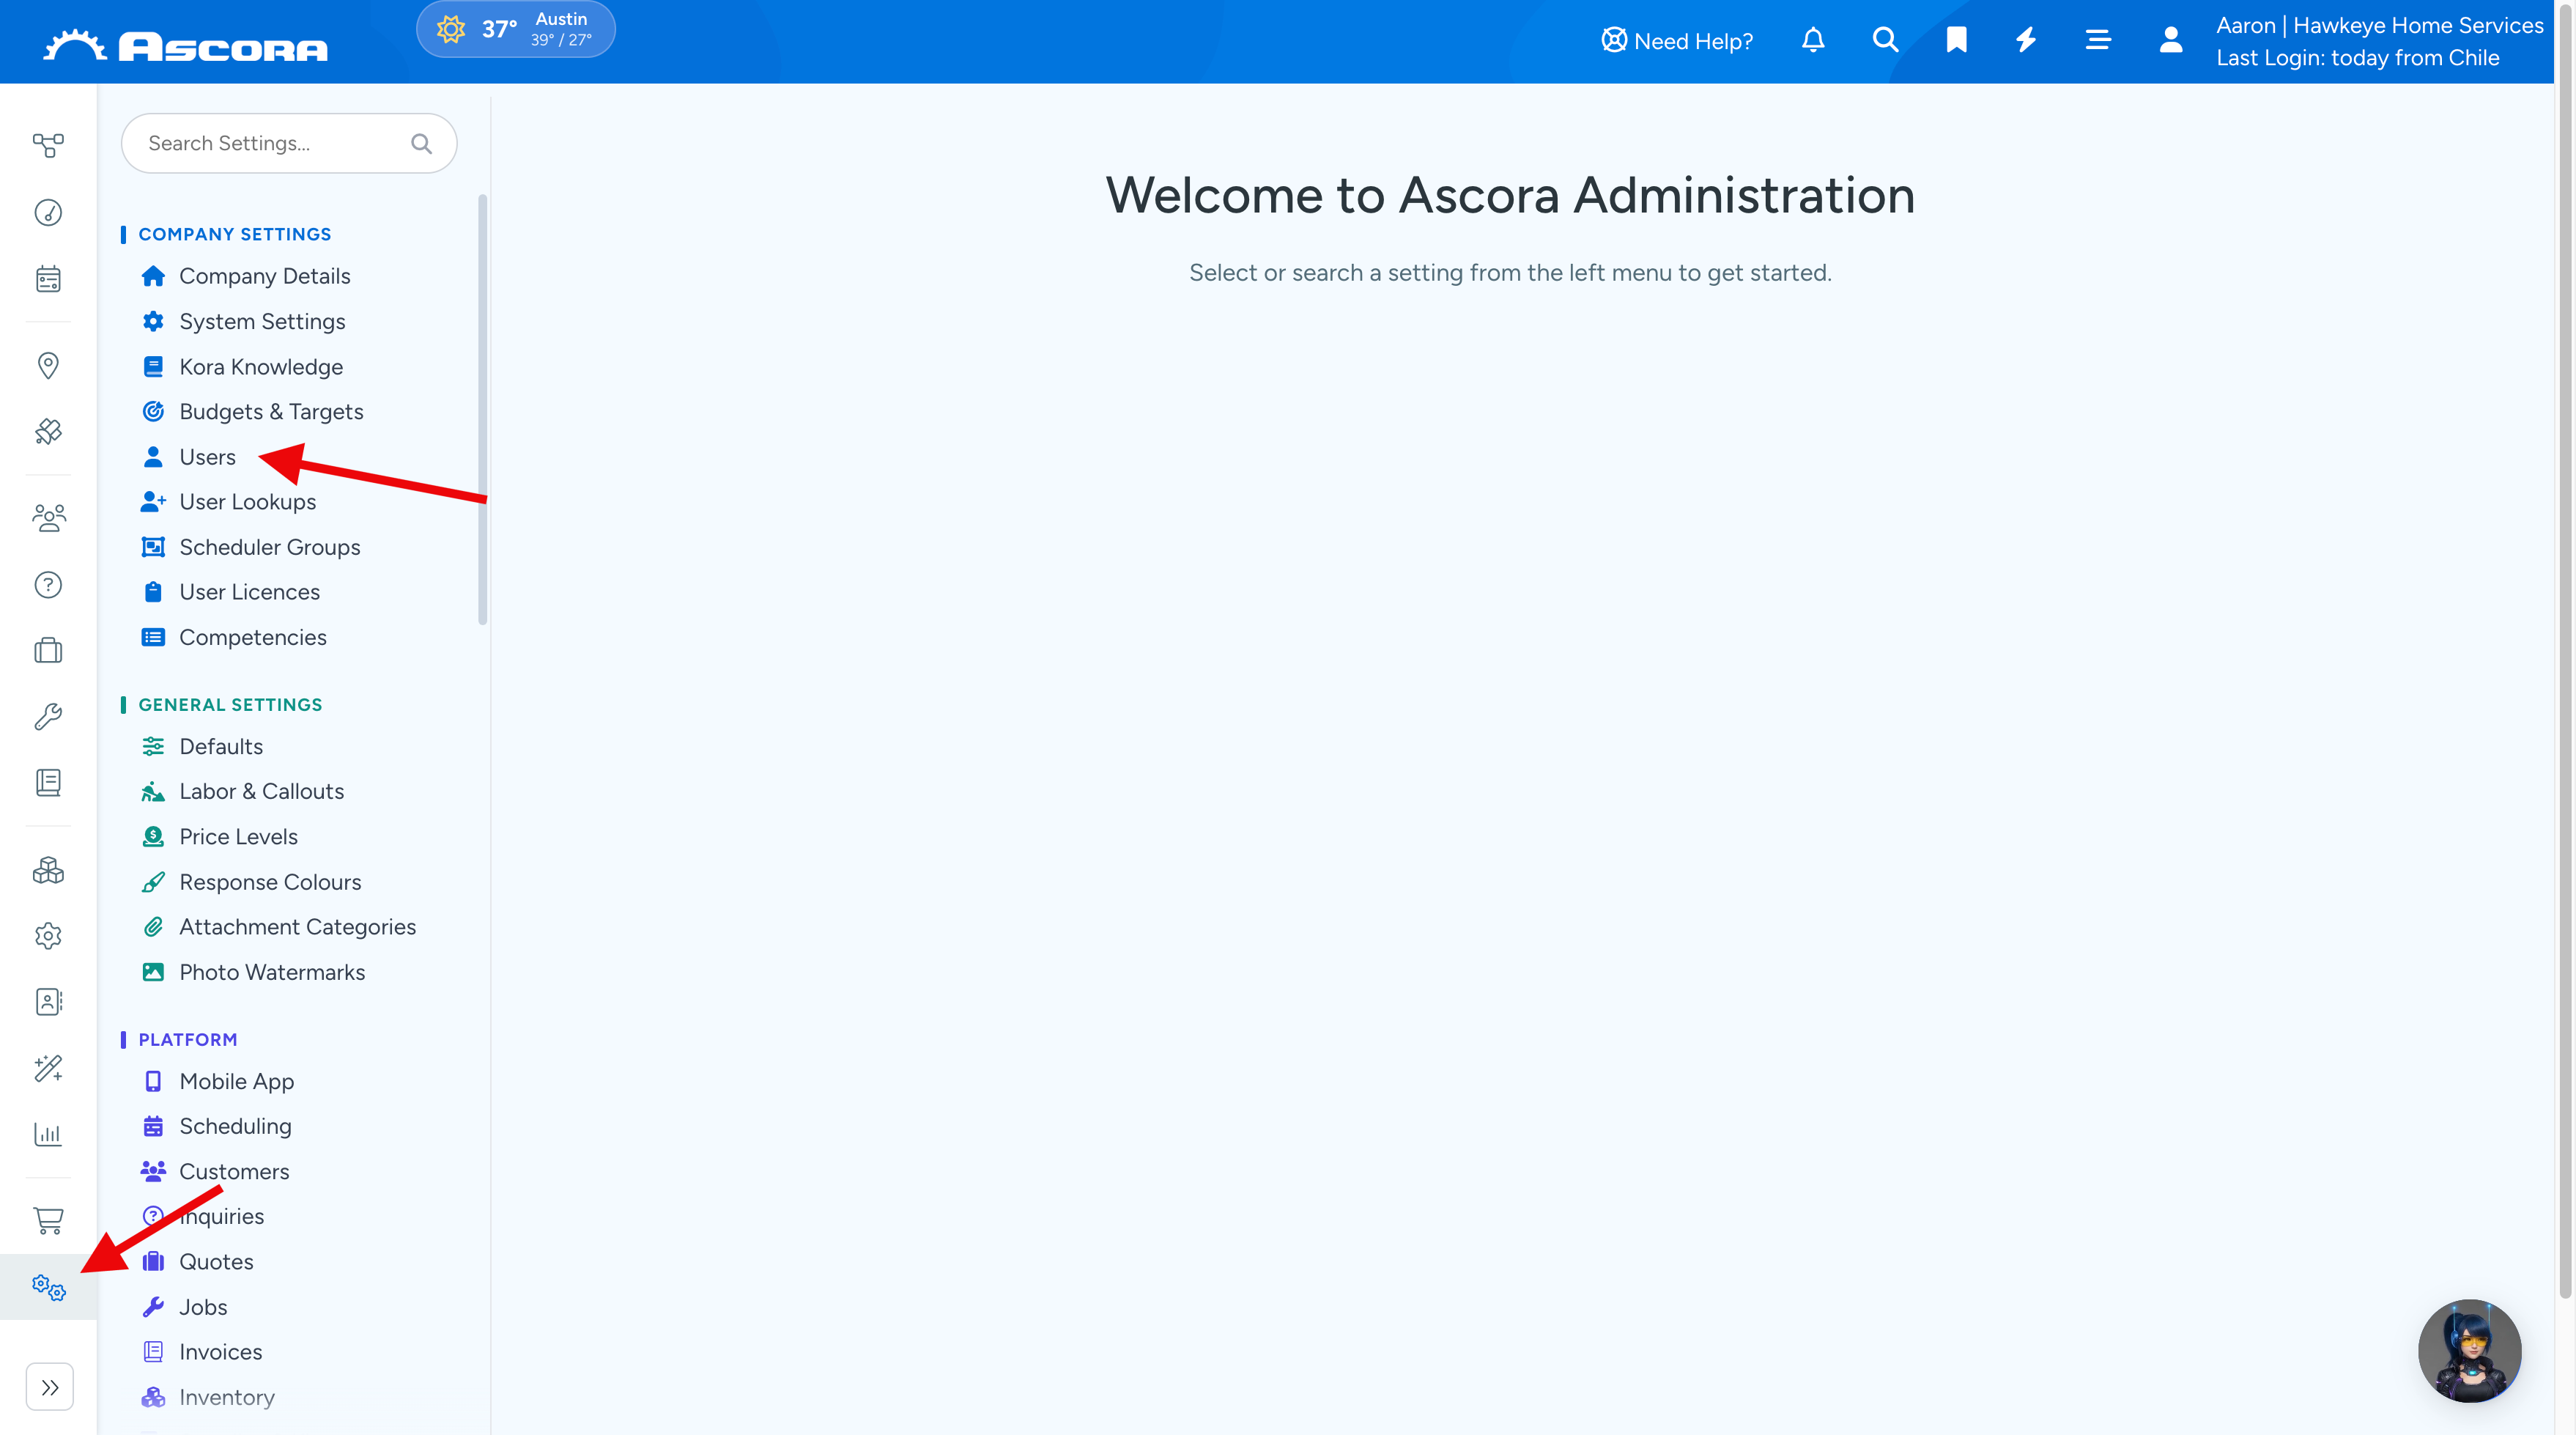Open the bookmark icon in the header
2576x1435 pixels.
pos(1957,40)
